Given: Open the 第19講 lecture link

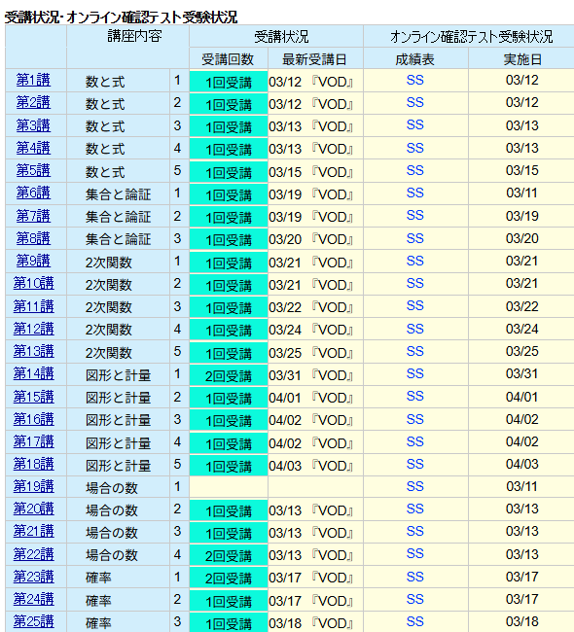Looking at the screenshot, I should [x=33, y=486].
